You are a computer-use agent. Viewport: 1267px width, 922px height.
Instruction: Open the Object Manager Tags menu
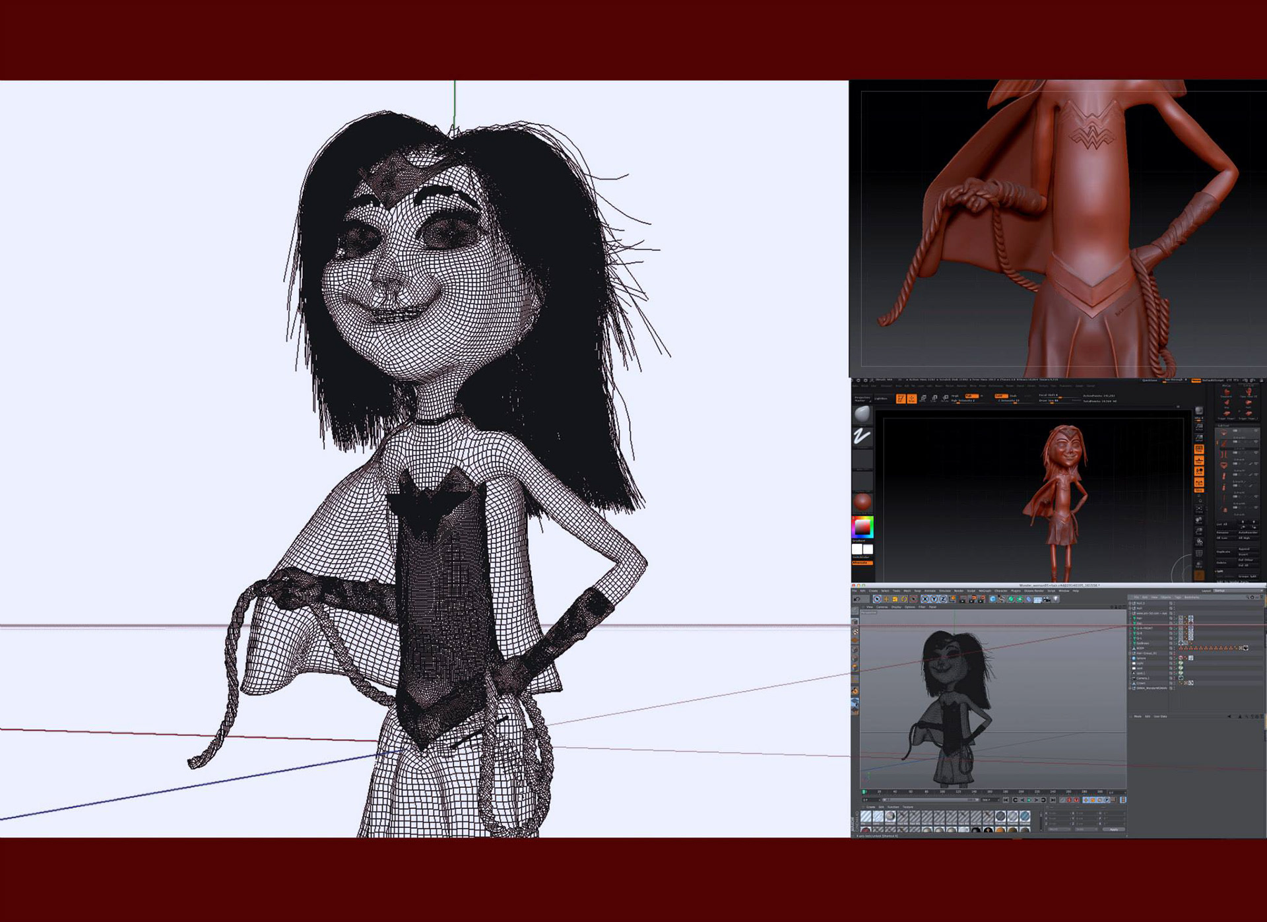pyautogui.click(x=1178, y=597)
